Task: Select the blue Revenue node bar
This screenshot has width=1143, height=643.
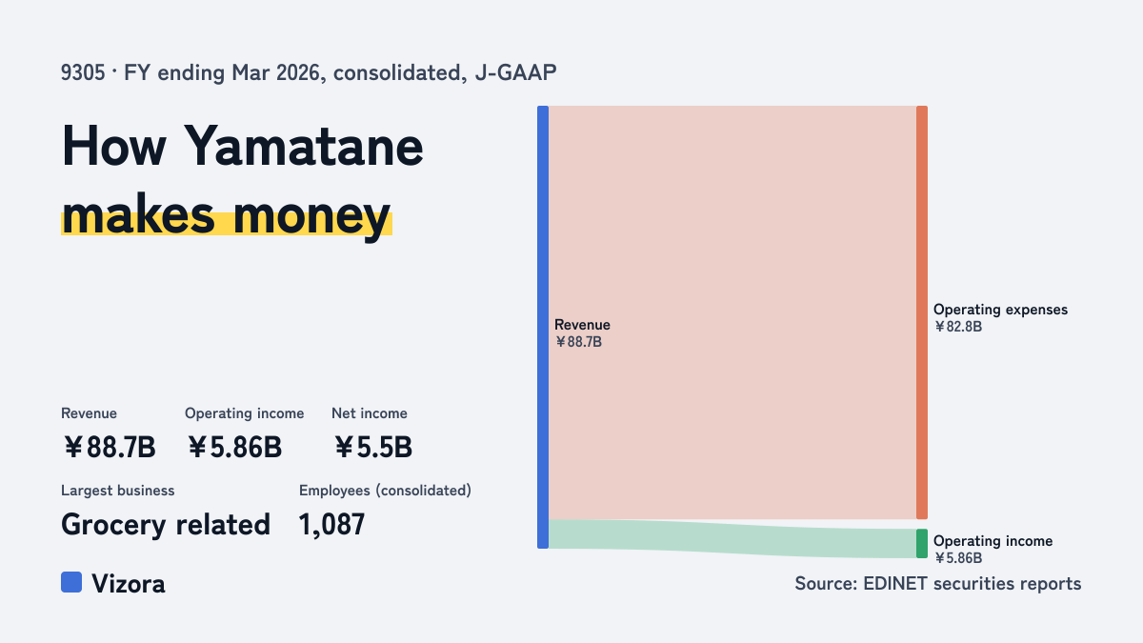Action: click(x=543, y=327)
